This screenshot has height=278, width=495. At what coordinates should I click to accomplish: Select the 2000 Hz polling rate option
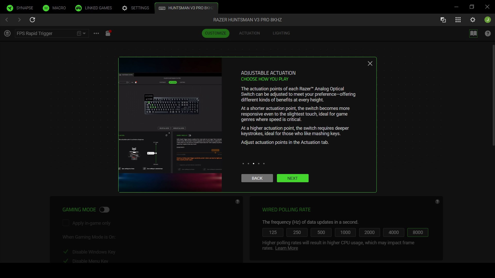click(x=369, y=232)
